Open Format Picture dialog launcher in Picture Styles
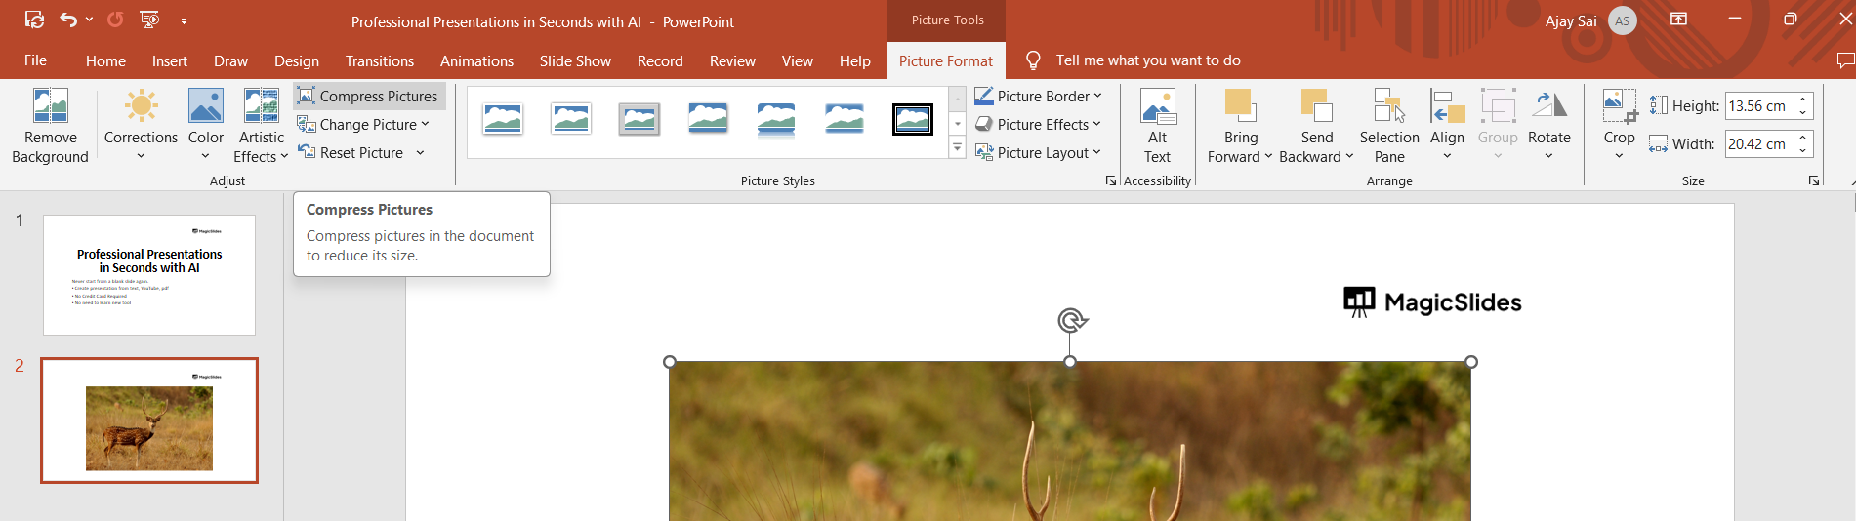This screenshot has height=521, width=1856. click(1110, 180)
